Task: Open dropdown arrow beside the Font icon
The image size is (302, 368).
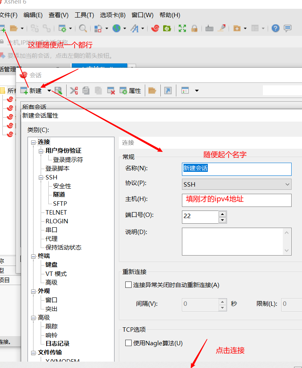Action: coord(142,28)
